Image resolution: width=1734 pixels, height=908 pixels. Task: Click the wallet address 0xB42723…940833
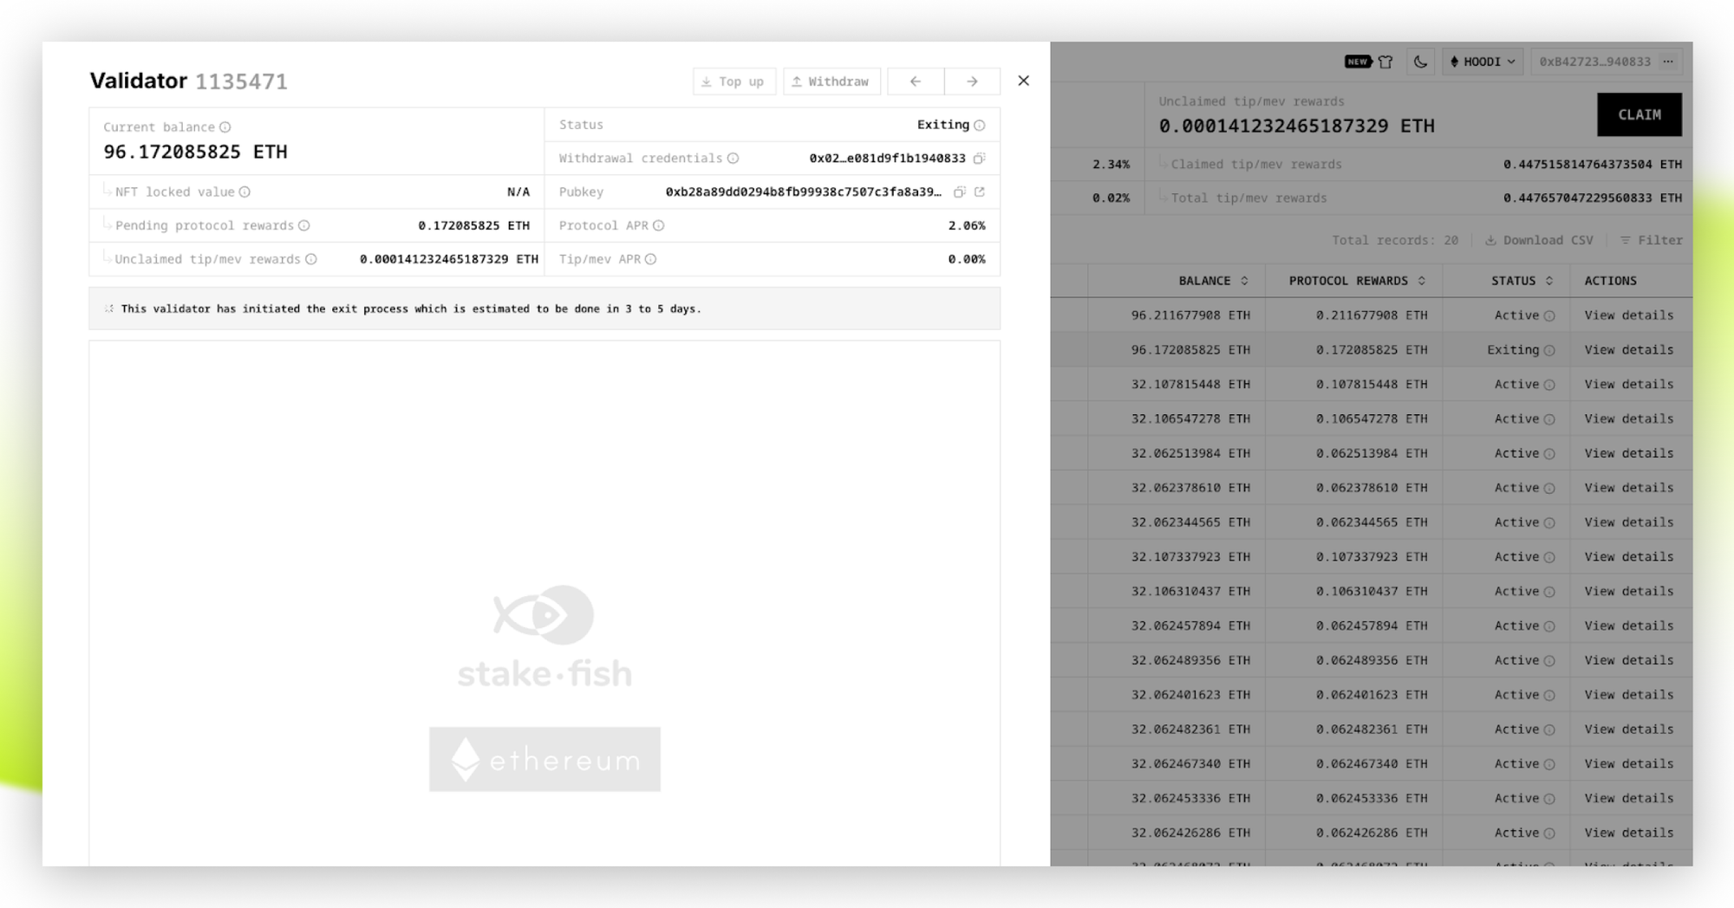[1594, 62]
